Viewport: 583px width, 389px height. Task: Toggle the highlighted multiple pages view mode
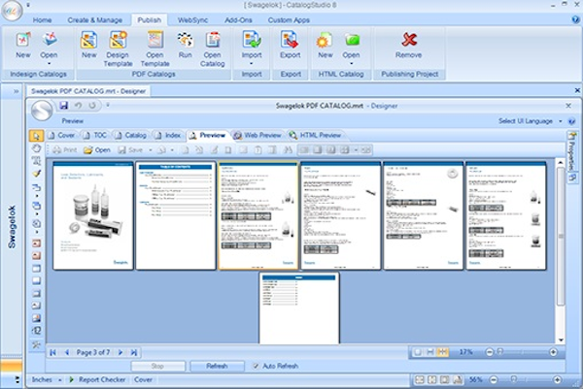tap(442, 352)
